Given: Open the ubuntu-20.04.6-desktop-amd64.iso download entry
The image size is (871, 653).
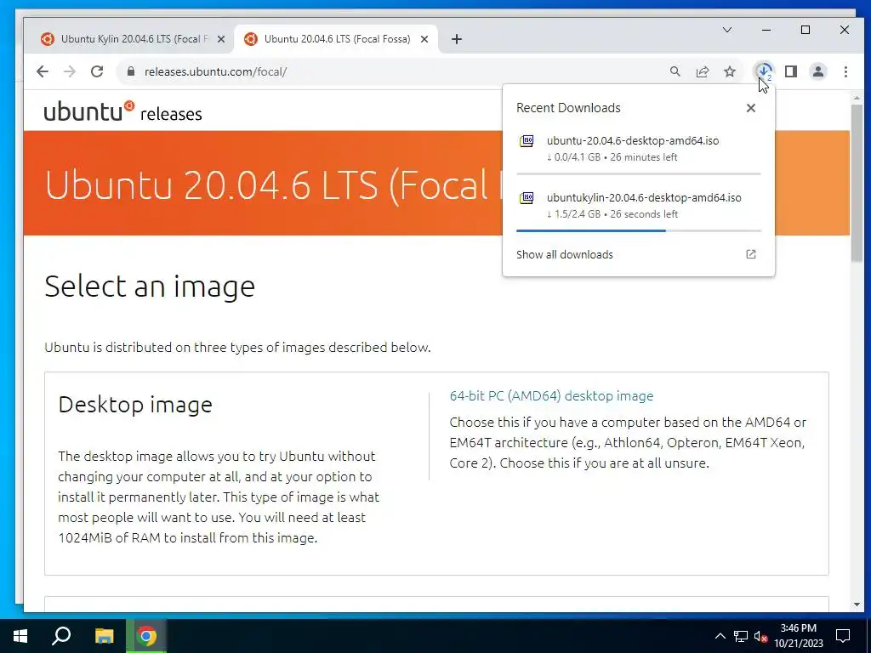Looking at the screenshot, I should pos(638,148).
